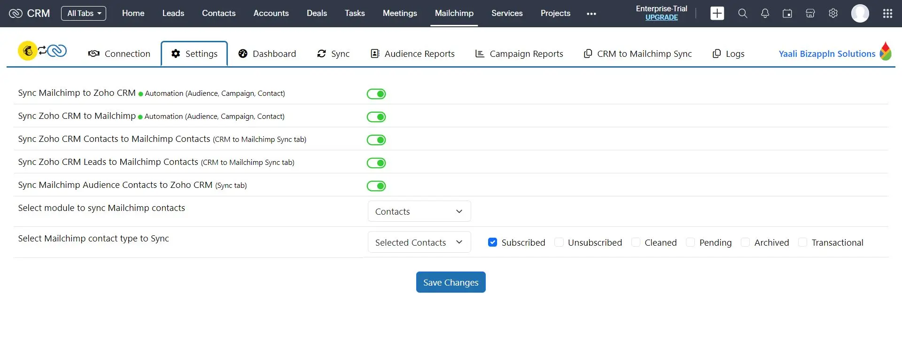Switch to the Connection tab

click(119, 54)
